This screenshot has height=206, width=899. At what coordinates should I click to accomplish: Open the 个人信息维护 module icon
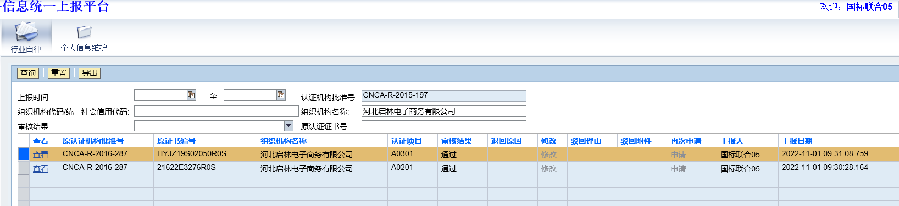(84, 38)
